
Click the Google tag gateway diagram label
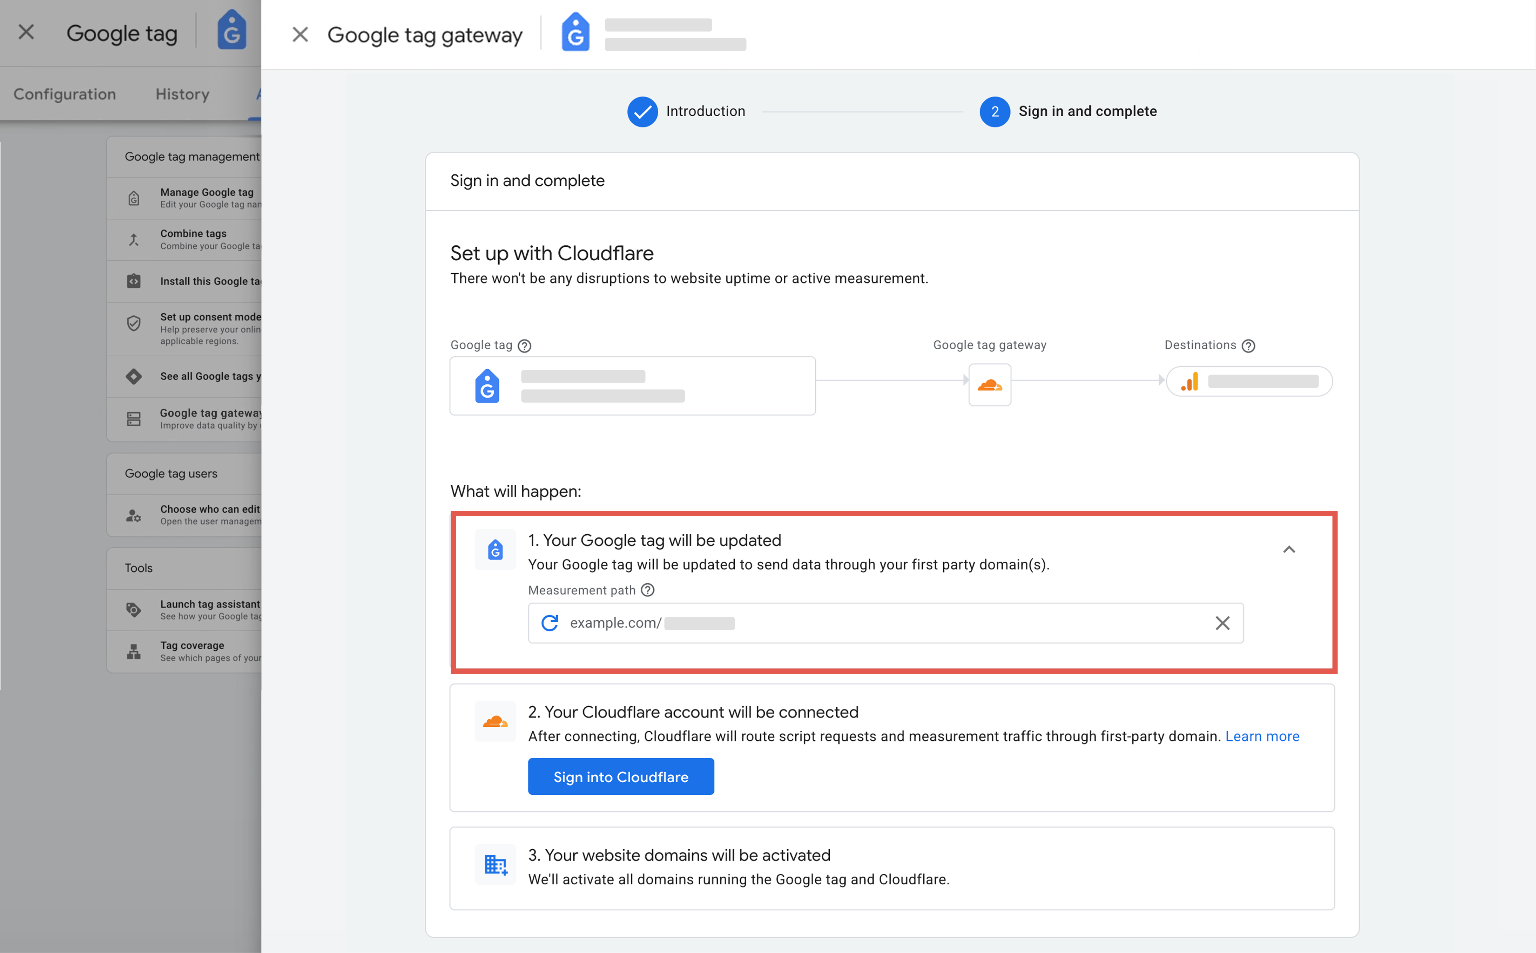point(990,345)
